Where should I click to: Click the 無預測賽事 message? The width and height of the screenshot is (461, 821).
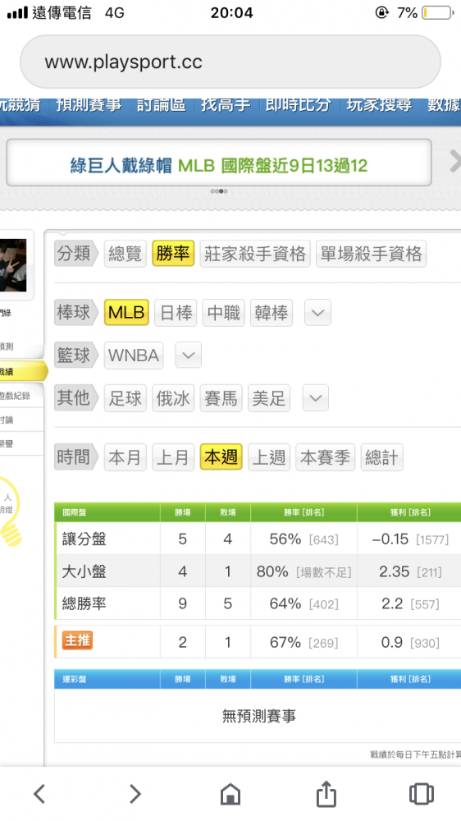tap(259, 716)
